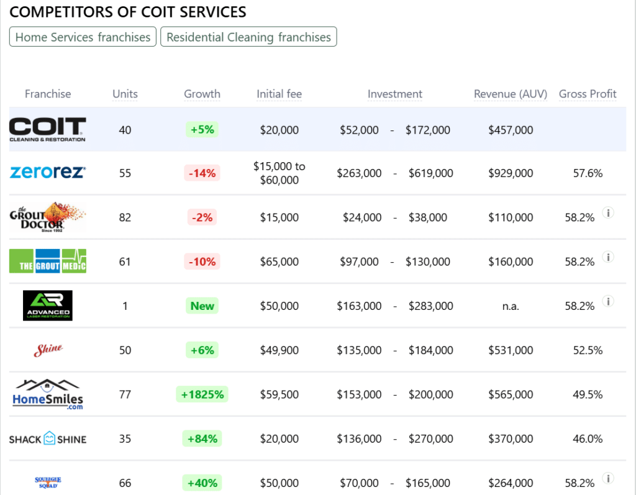This screenshot has width=636, height=495.
Task: Select the $172,000 investment upper value
Action: tap(427, 130)
